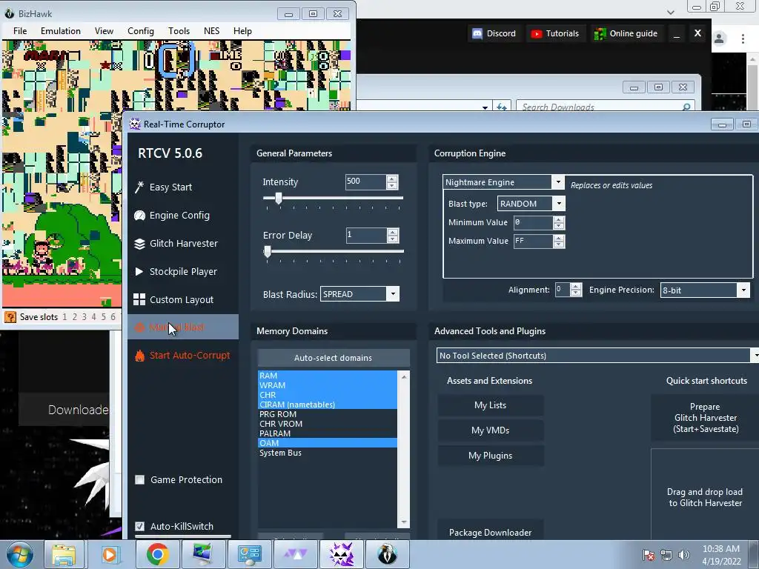Open My Plugins button

pos(491,456)
